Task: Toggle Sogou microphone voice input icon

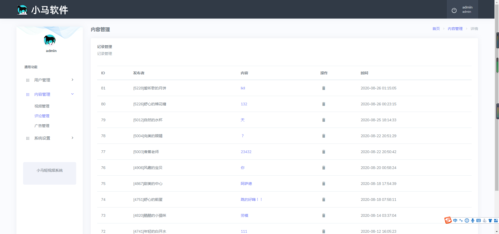Action: click(473, 220)
